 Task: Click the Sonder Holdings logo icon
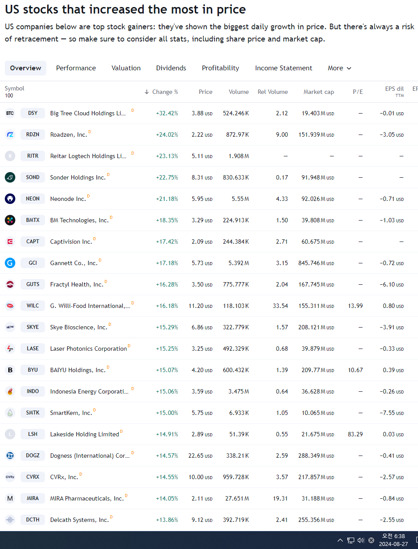(10, 177)
